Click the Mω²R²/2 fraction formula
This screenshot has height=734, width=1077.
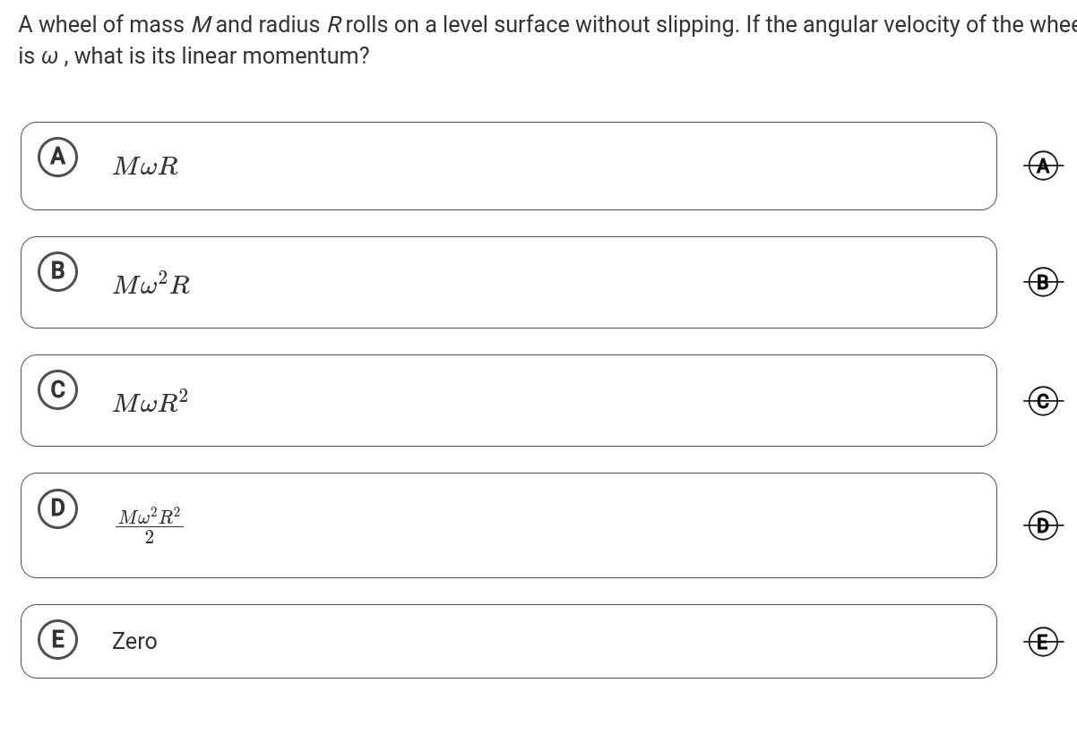150,525
